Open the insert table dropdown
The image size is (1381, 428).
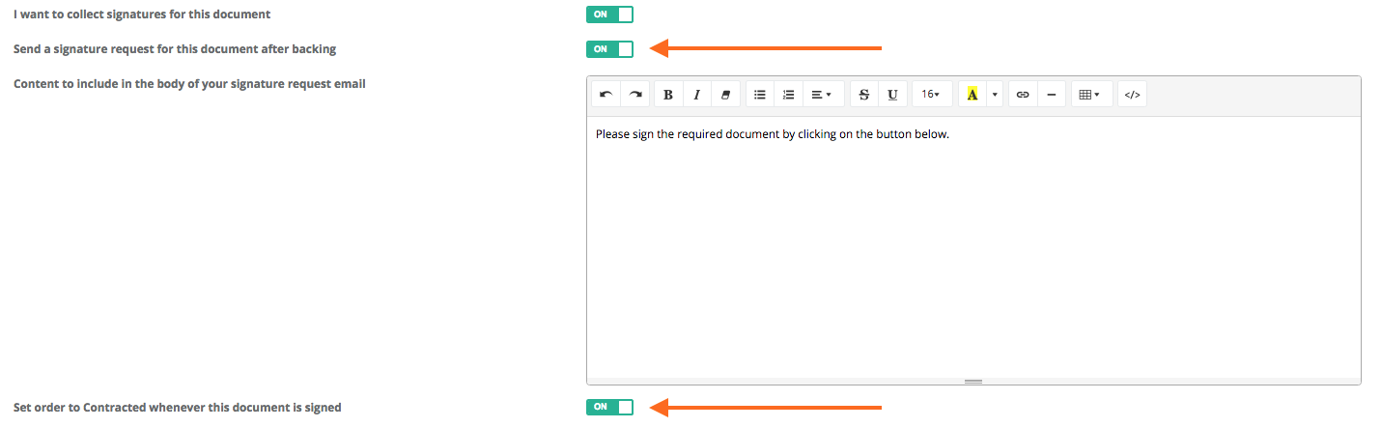[1091, 95]
